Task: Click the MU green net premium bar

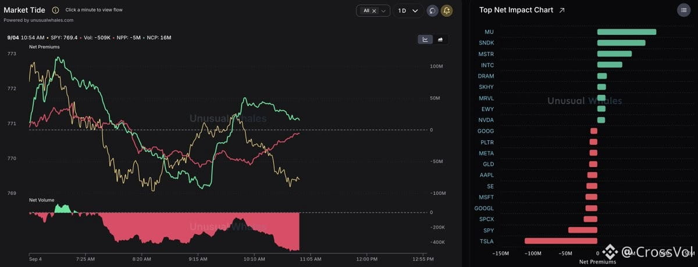Action: pos(626,32)
